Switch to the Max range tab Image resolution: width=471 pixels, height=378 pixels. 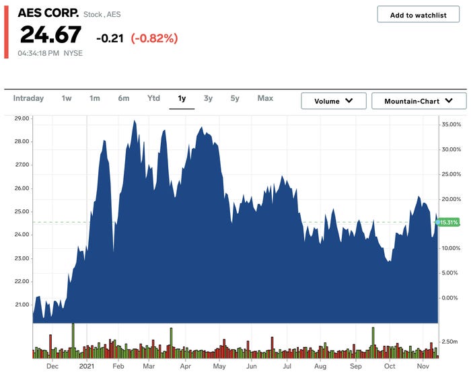click(x=265, y=98)
